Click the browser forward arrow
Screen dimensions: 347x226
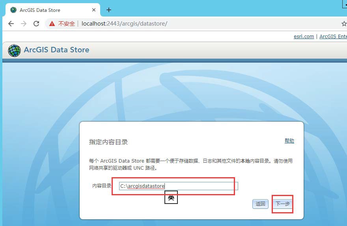click(x=23, y=23)
